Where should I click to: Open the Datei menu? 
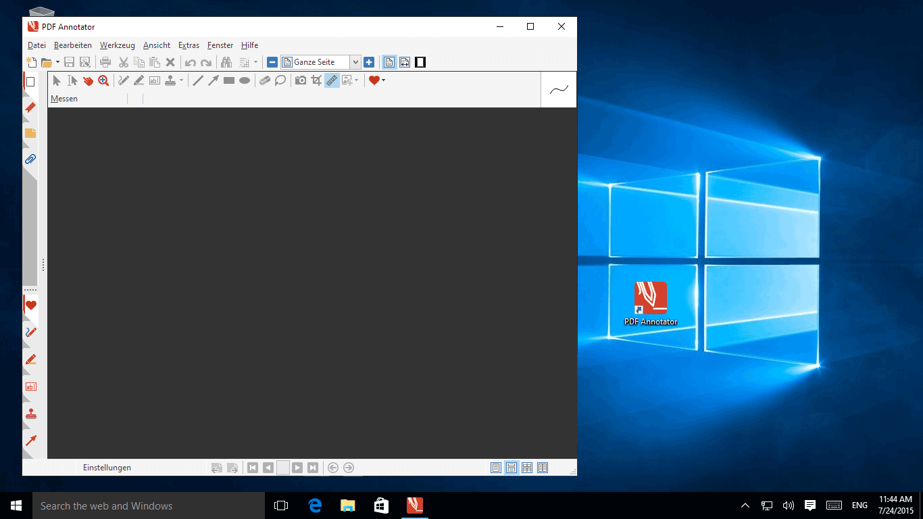pos(36,45)
